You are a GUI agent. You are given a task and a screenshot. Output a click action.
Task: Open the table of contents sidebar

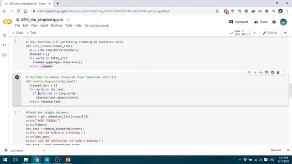[4, 35]
